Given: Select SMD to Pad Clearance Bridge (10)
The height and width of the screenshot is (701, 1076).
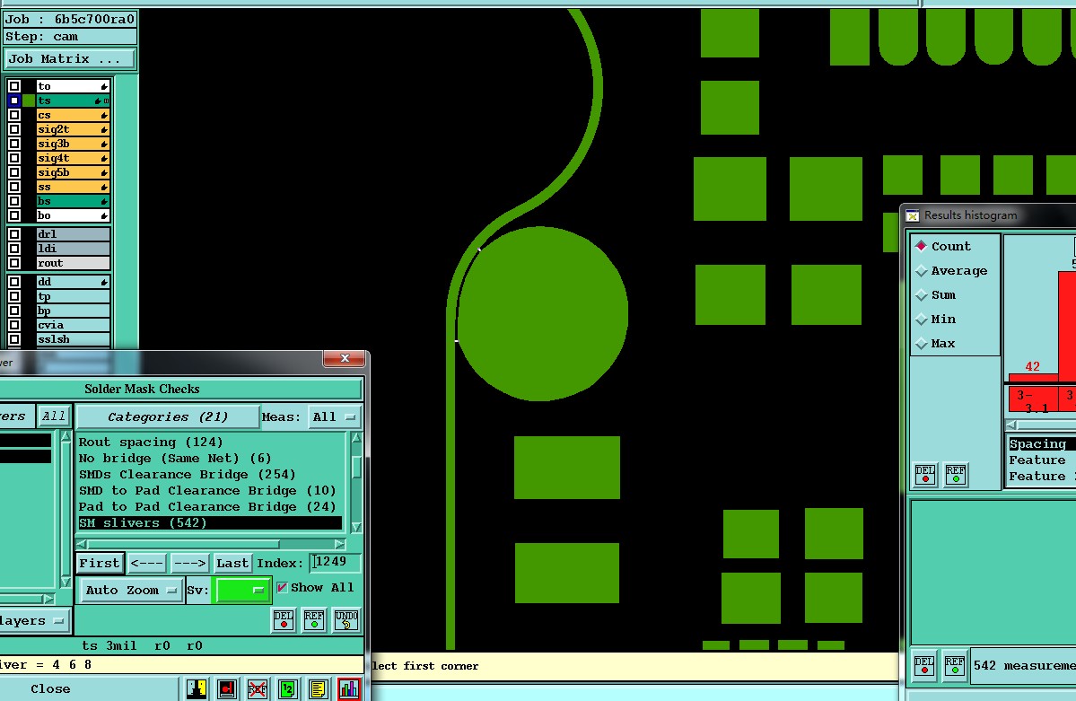Looking at the screenshot, I should pos(210,490).
